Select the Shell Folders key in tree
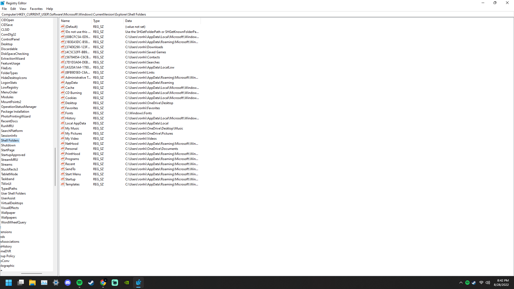 tap(10, 140)
